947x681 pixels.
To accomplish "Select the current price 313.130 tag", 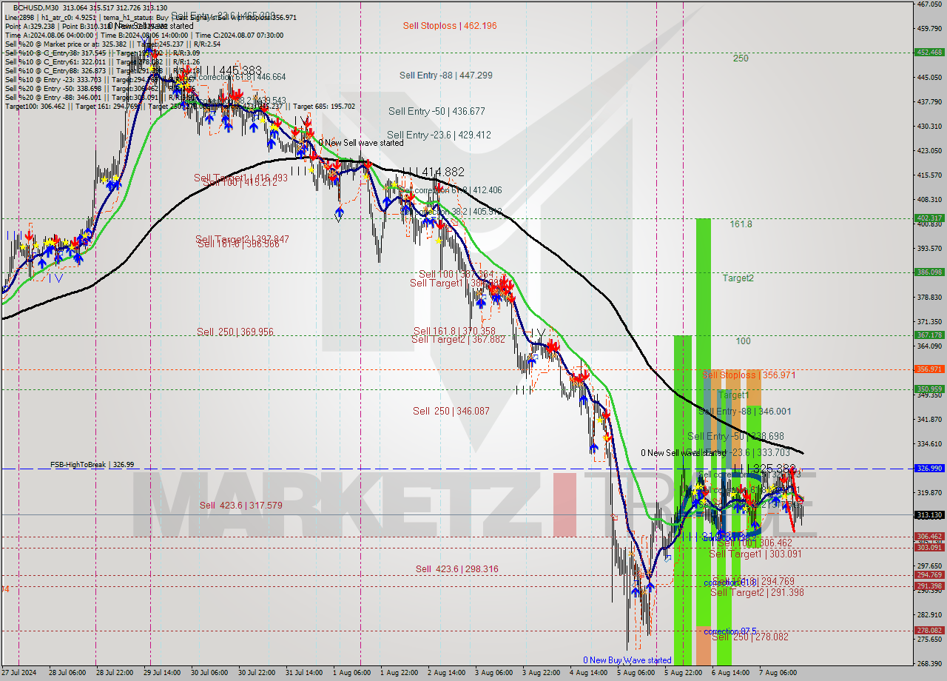I will [929, 515].
